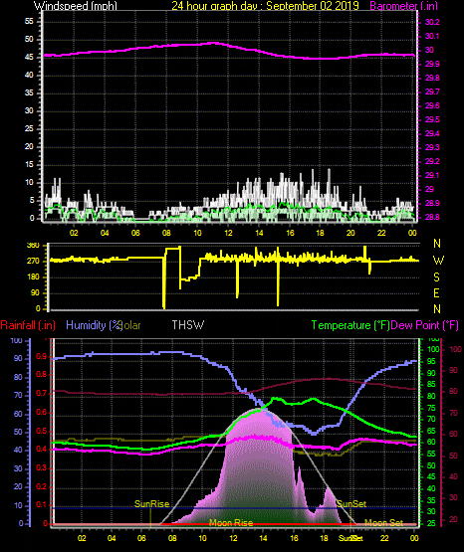Click the Humidity (%) legend label
Image resolution: width=464 pixels, height=552 pixels.
click(x=94, y=325)
